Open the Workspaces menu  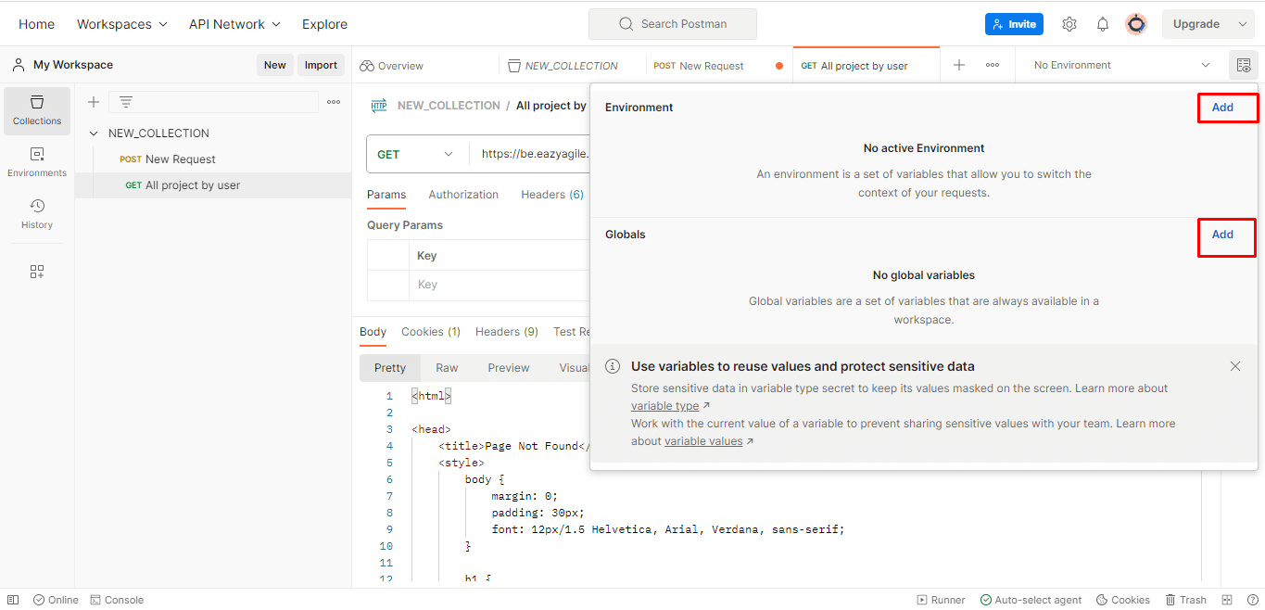(122, 24)
